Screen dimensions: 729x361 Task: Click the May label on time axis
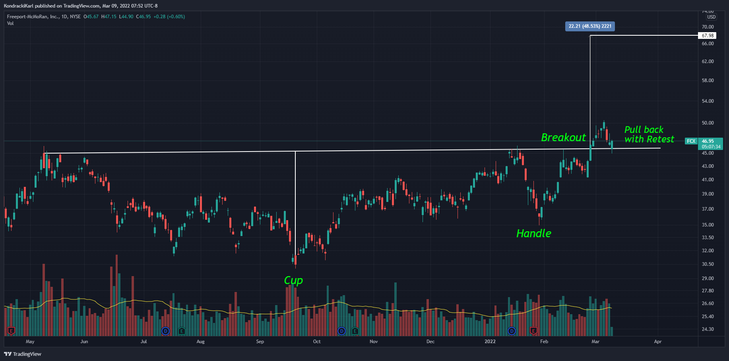pyautogui.click(x=30, y=342)
